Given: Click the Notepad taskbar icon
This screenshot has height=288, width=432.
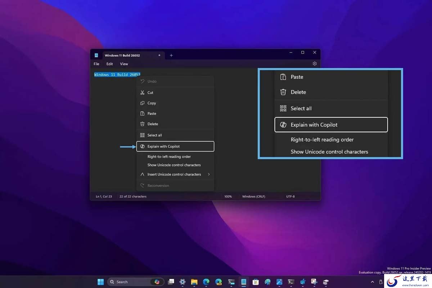Looking at the screenshot, I should pos(243,282).
